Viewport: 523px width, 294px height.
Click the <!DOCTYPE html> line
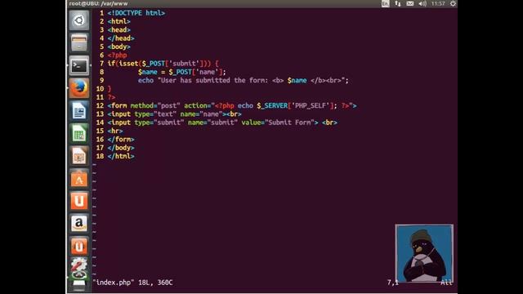tap(136, 13)
